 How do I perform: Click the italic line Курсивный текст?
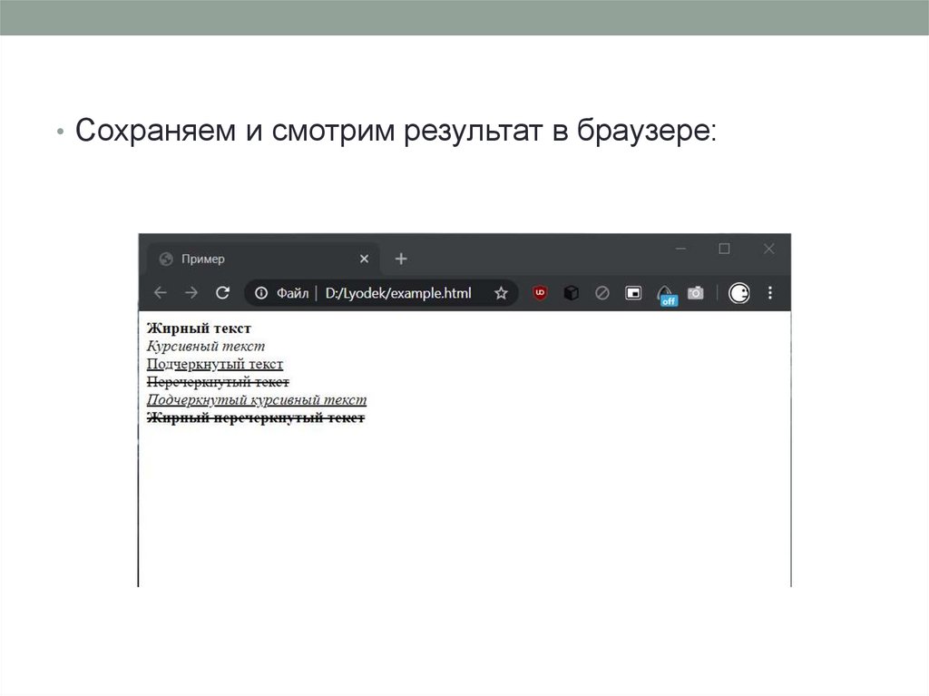pos(206,346)
